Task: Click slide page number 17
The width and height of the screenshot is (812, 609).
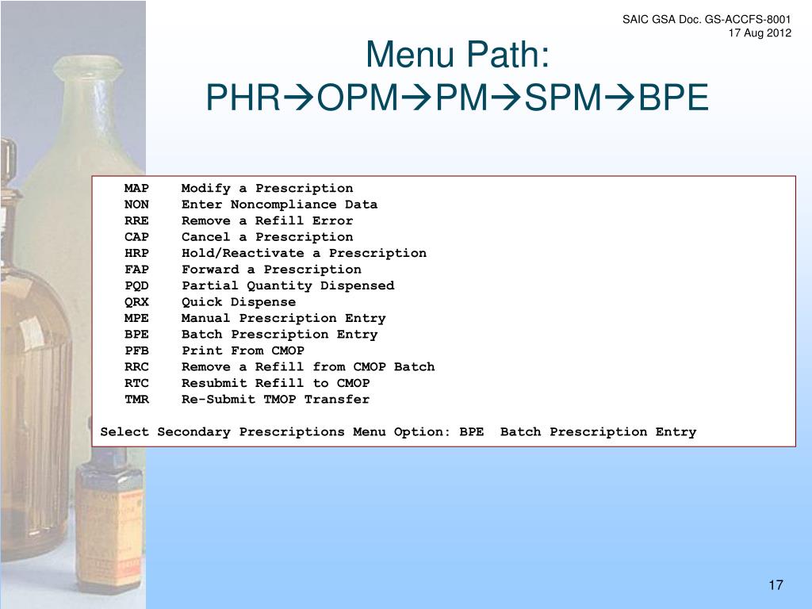Action: [x=776, y=585]
